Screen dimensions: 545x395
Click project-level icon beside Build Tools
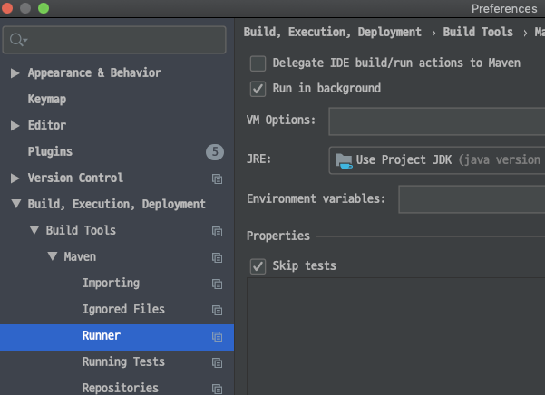click(x=218, y=231)
